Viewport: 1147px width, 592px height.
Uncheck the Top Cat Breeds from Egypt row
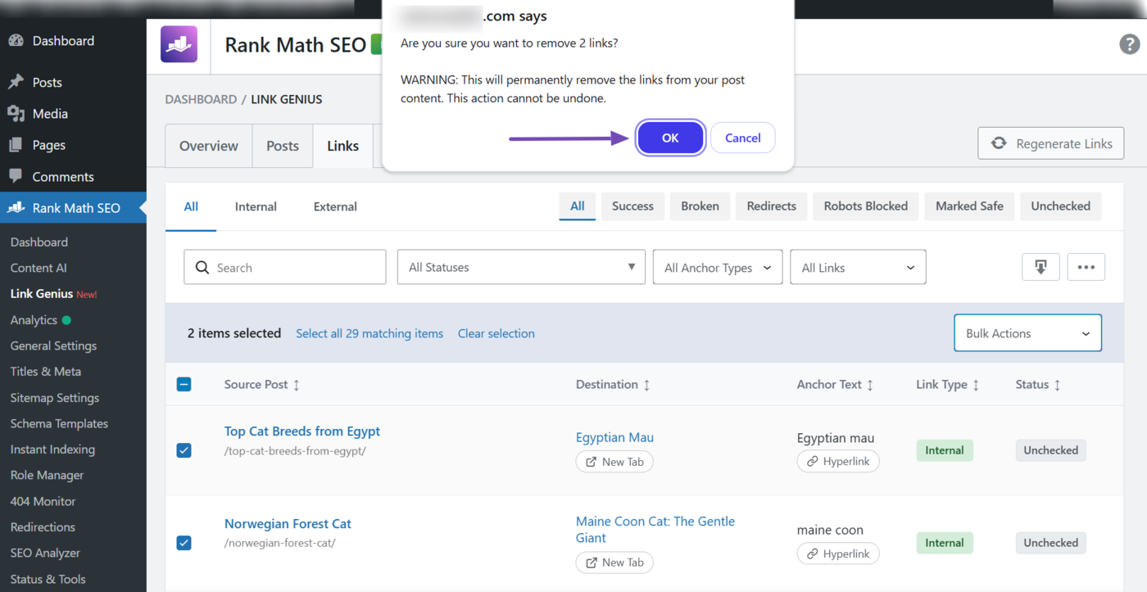(184, 450)
